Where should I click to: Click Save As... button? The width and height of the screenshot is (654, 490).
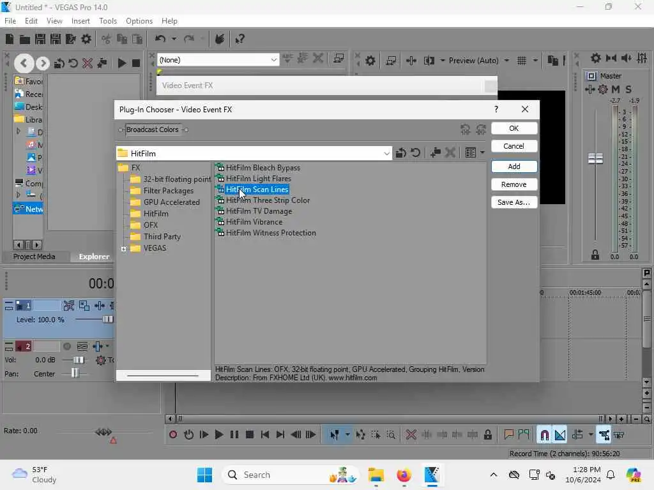pos(514,202)
